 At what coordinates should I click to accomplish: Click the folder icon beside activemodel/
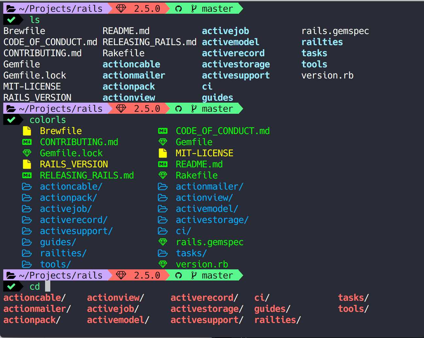(x=163, y=209)
